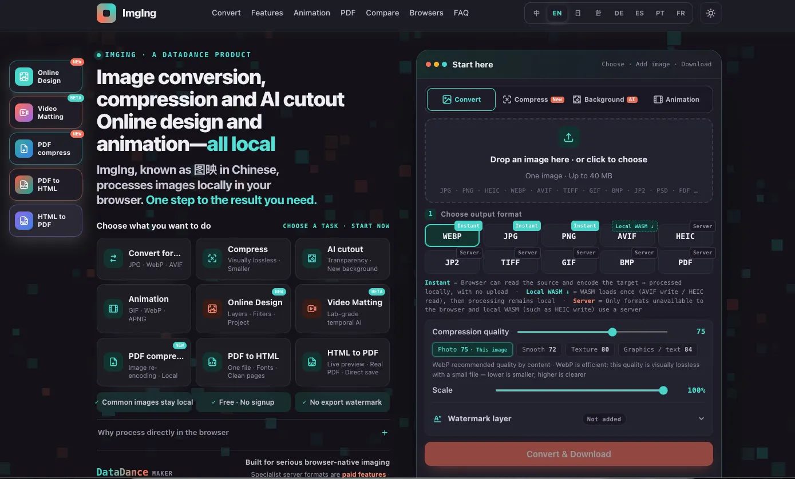Pick HEIC output format
Image resolution: width=795 pixels, height=479 pixels.
click(x=686, y=236)
